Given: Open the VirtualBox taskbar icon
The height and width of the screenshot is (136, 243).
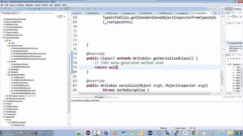Looking at the screenshot, I should (106, 133).
